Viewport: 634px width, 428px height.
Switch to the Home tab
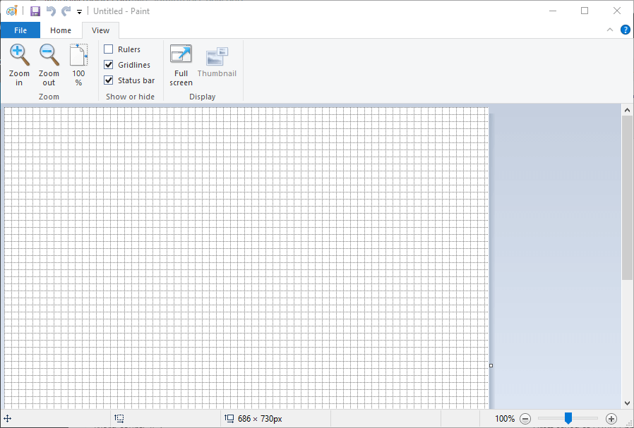click(x=61, y=30)
